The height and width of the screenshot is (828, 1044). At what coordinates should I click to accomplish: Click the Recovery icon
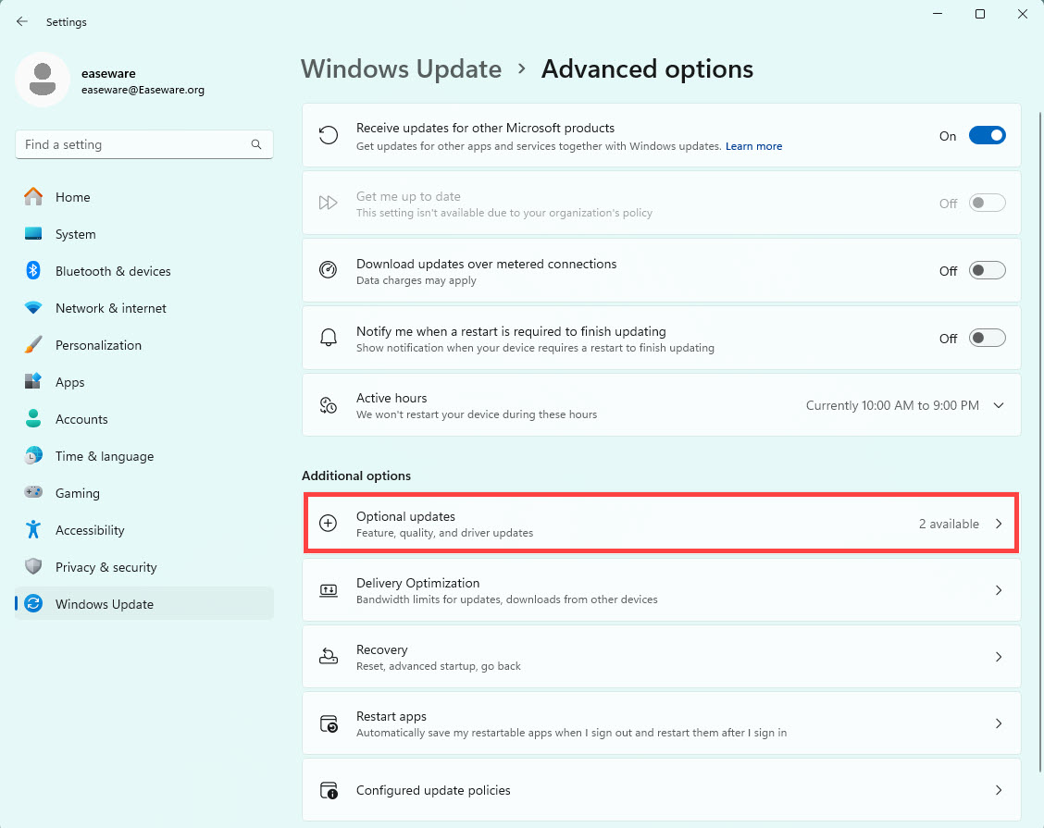[329, 656]
